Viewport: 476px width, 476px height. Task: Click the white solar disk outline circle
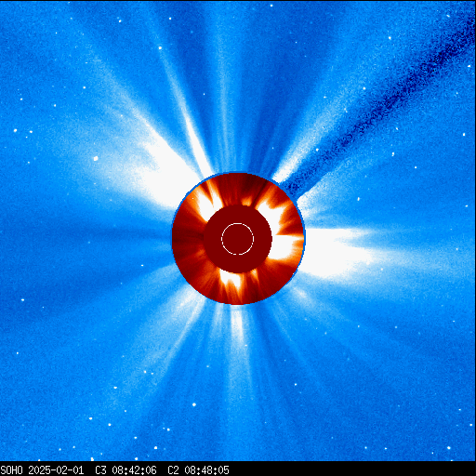pyautogui.click(x=237, y=239)
